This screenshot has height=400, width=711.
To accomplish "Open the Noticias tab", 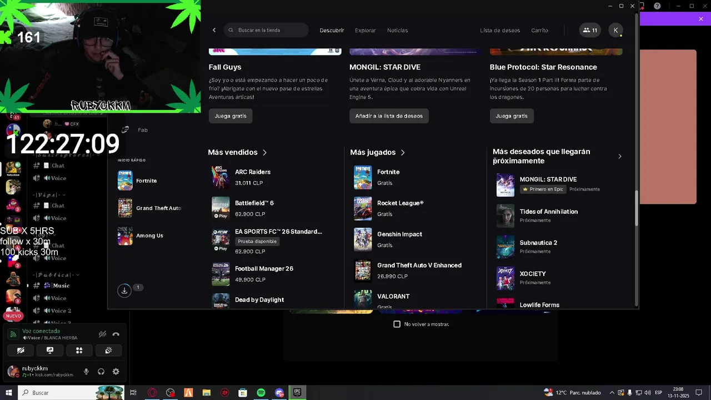I will pyautogui.click(x=397, y=31).
